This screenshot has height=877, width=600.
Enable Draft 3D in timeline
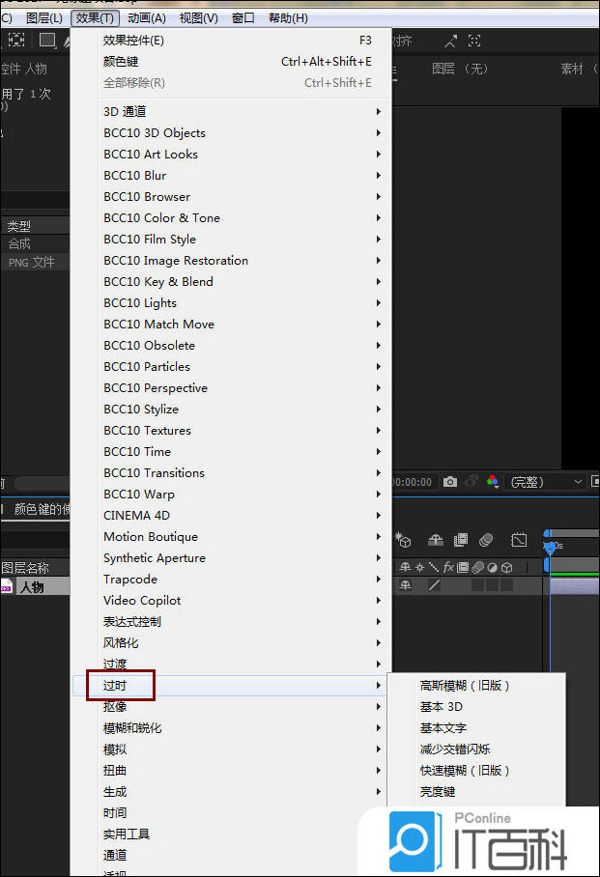[x=403, y=540]
